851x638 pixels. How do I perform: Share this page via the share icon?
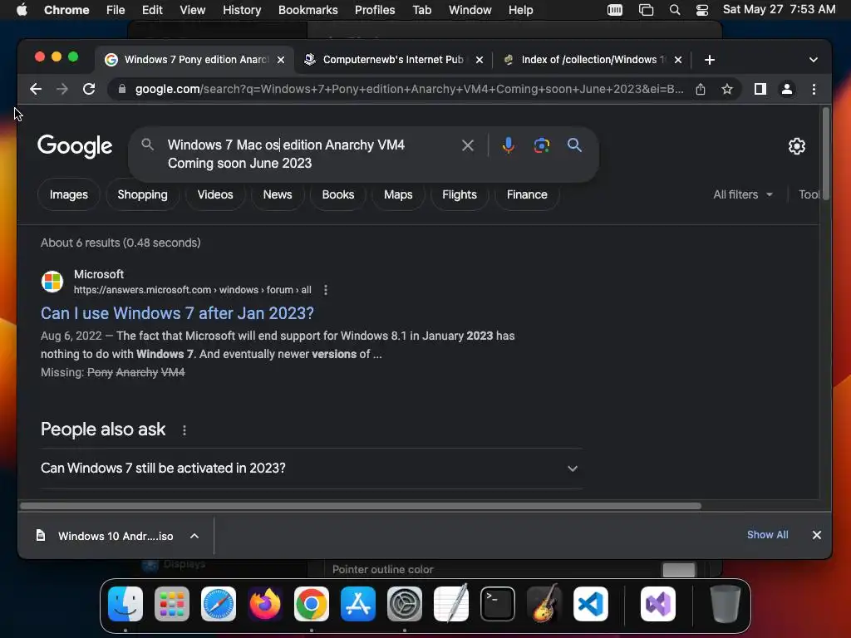coord(701,89)
